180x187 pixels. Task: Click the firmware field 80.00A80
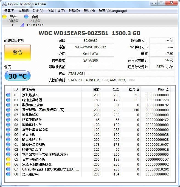pos(91,40)
